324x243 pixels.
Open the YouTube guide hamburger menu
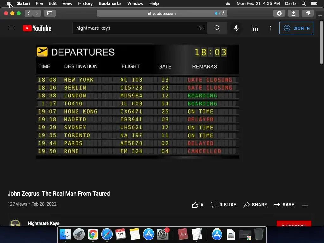pyautogui.click(x=11, y=28)
